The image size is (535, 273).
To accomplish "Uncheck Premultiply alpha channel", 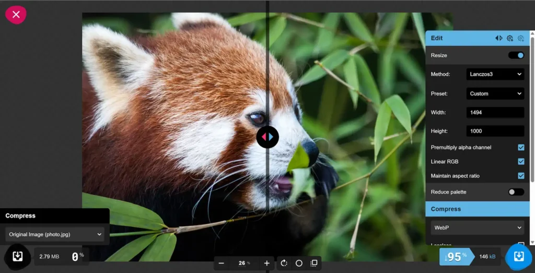I will (521, 147).
